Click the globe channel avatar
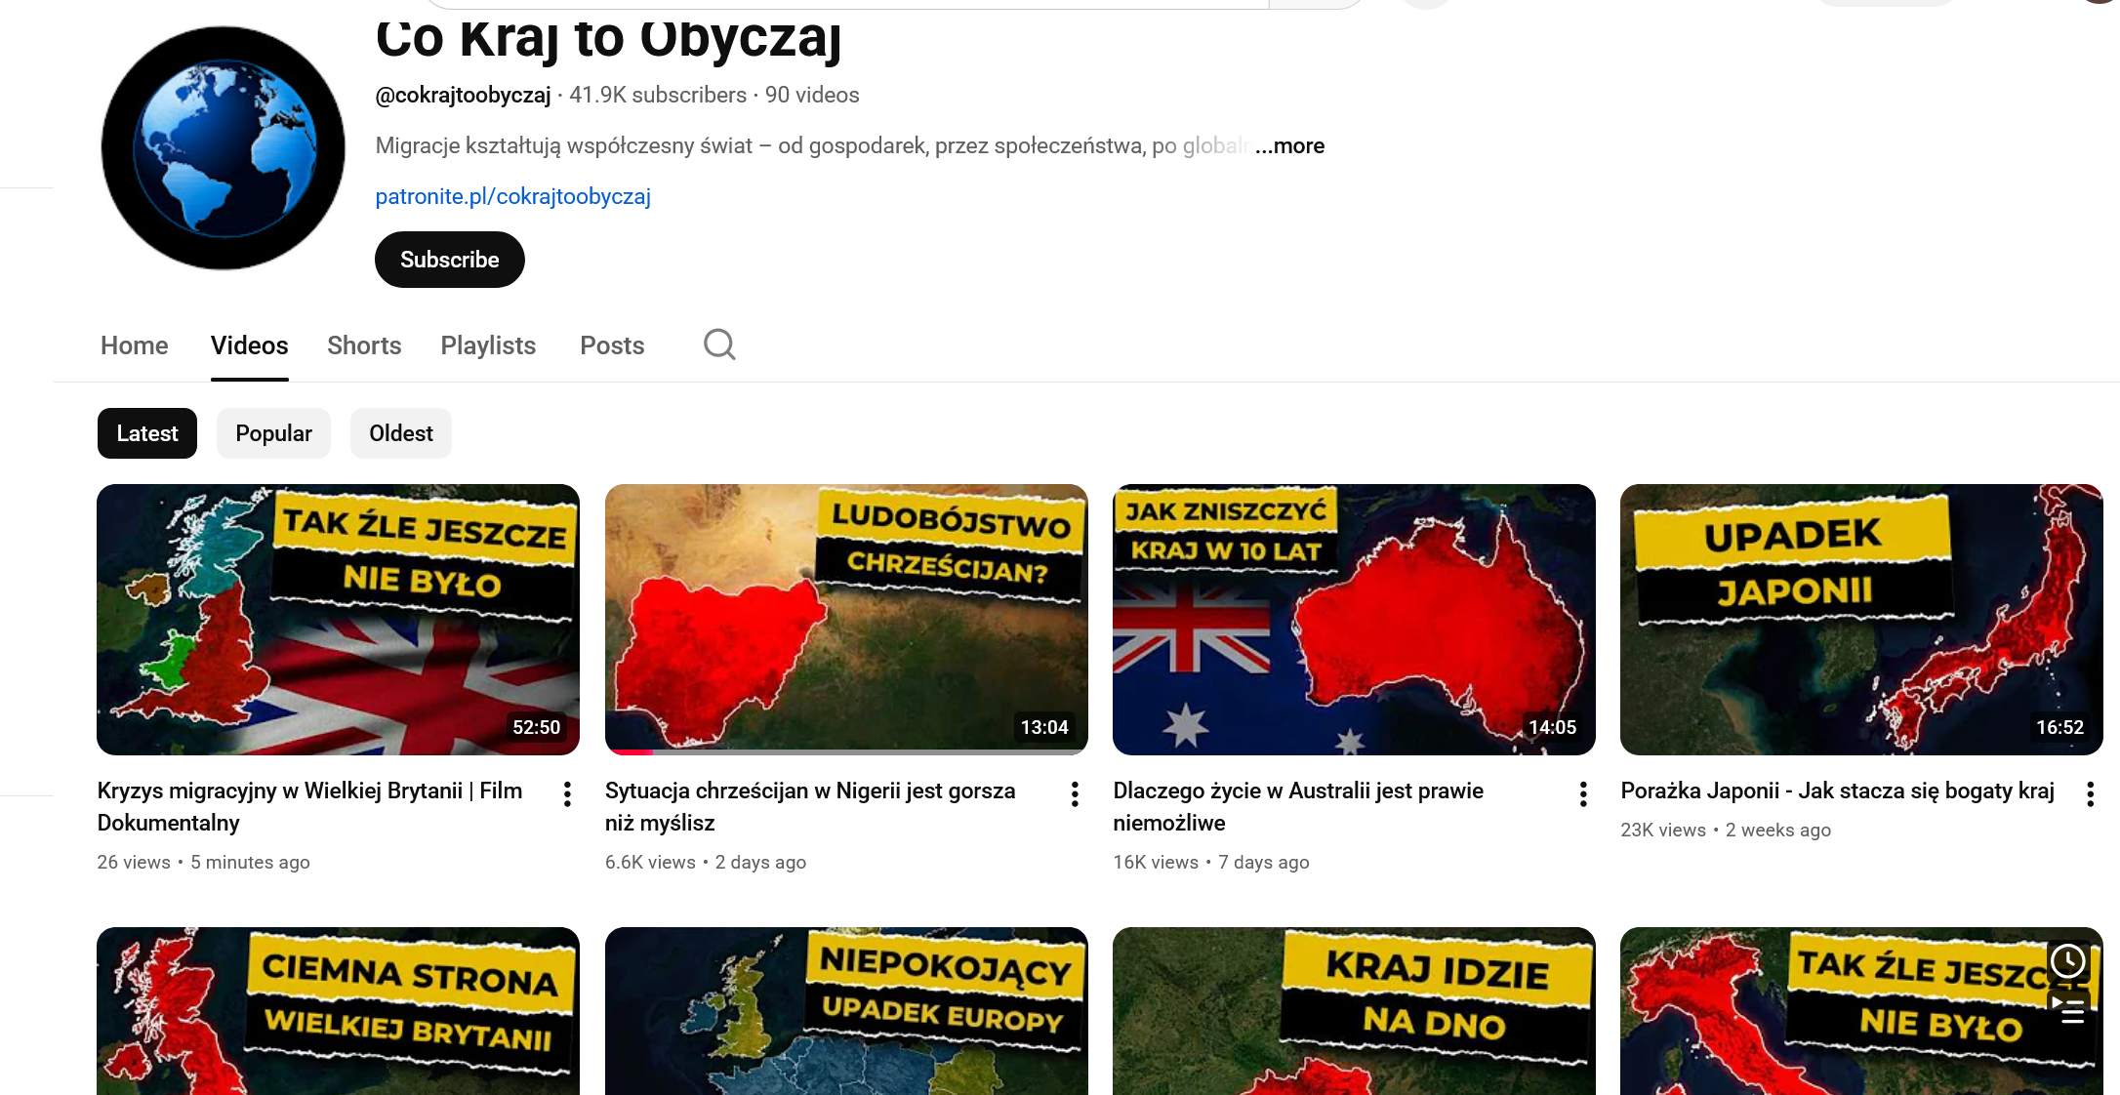This screenshot has width=2120, height=1095. click(x=224, y=148)
